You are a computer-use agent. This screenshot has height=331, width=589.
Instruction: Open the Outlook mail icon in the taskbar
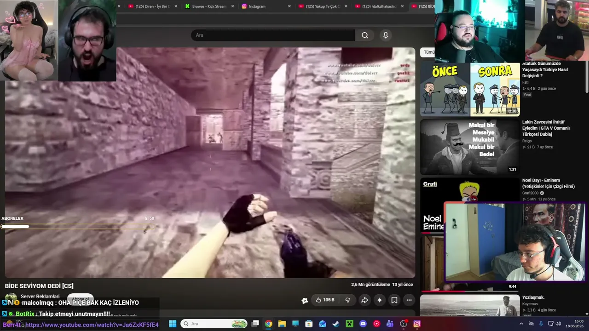323,324
